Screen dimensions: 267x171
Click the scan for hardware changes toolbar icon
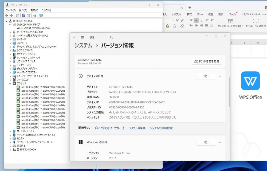point(41,15)
